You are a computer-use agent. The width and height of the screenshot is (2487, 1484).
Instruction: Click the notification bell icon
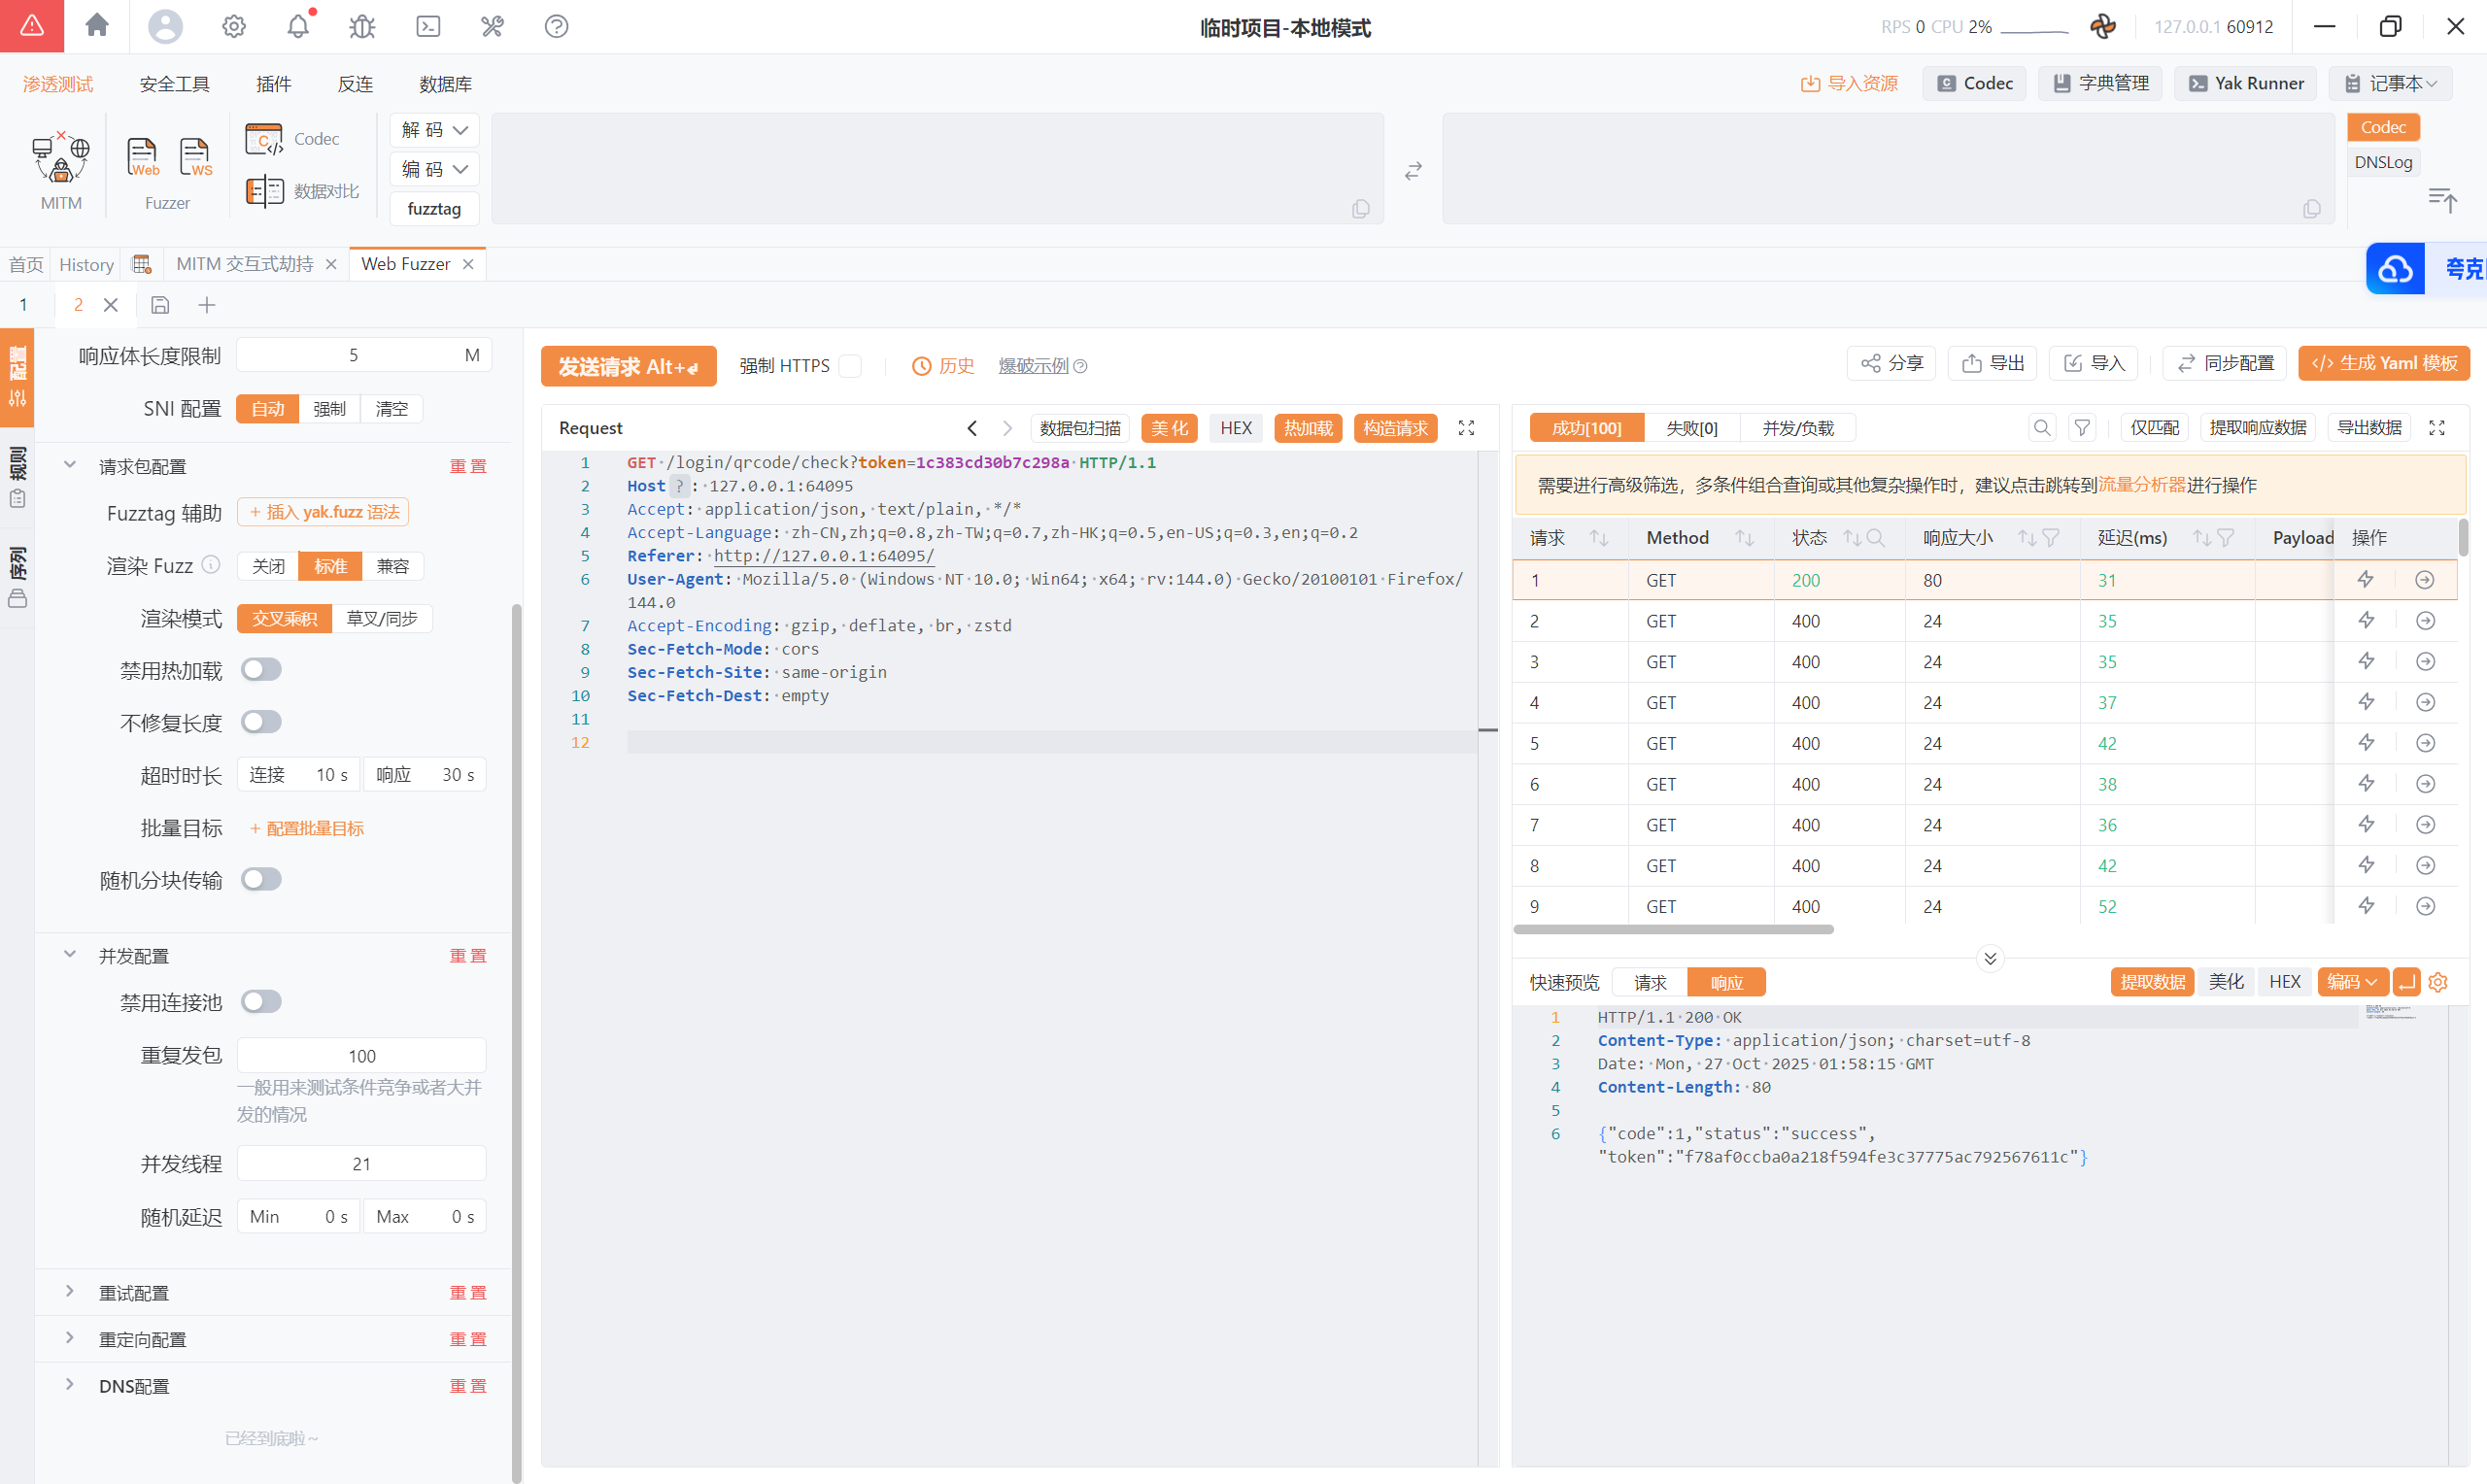tap(298, 26)
